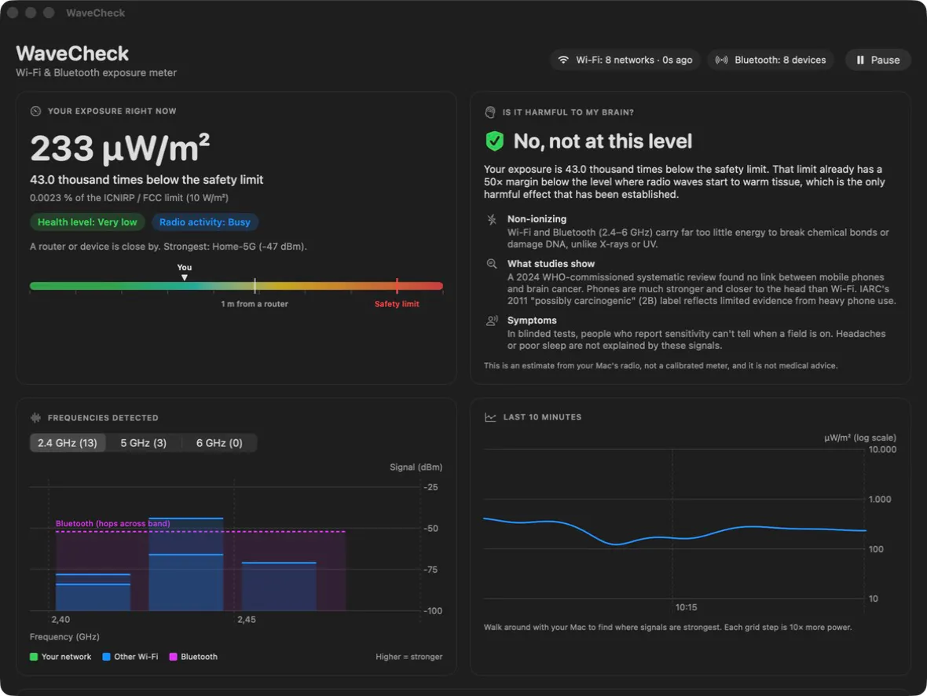Click the blue exposure trend line in the chart
Screen dimensions: 927x696
[x=675, y=531]
